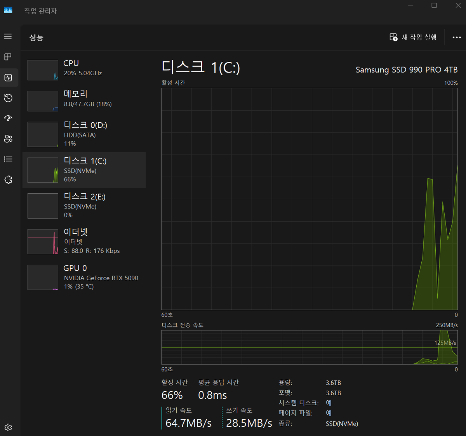The height and width of the screenshot is (436, 466).
Task: Click the disk transfer rate graph
Action: tap(310, 347)
